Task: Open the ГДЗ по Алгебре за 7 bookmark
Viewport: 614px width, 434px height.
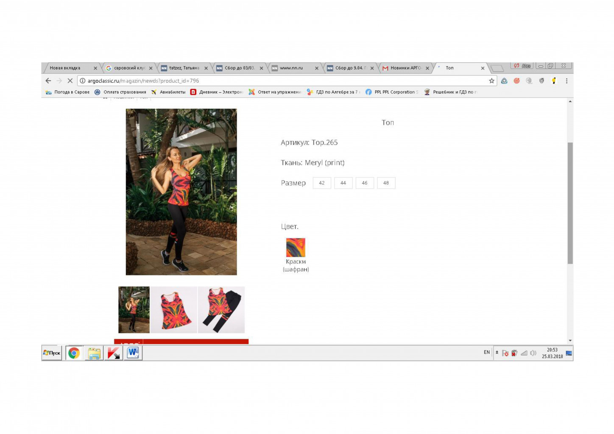Action: (333, 92)
